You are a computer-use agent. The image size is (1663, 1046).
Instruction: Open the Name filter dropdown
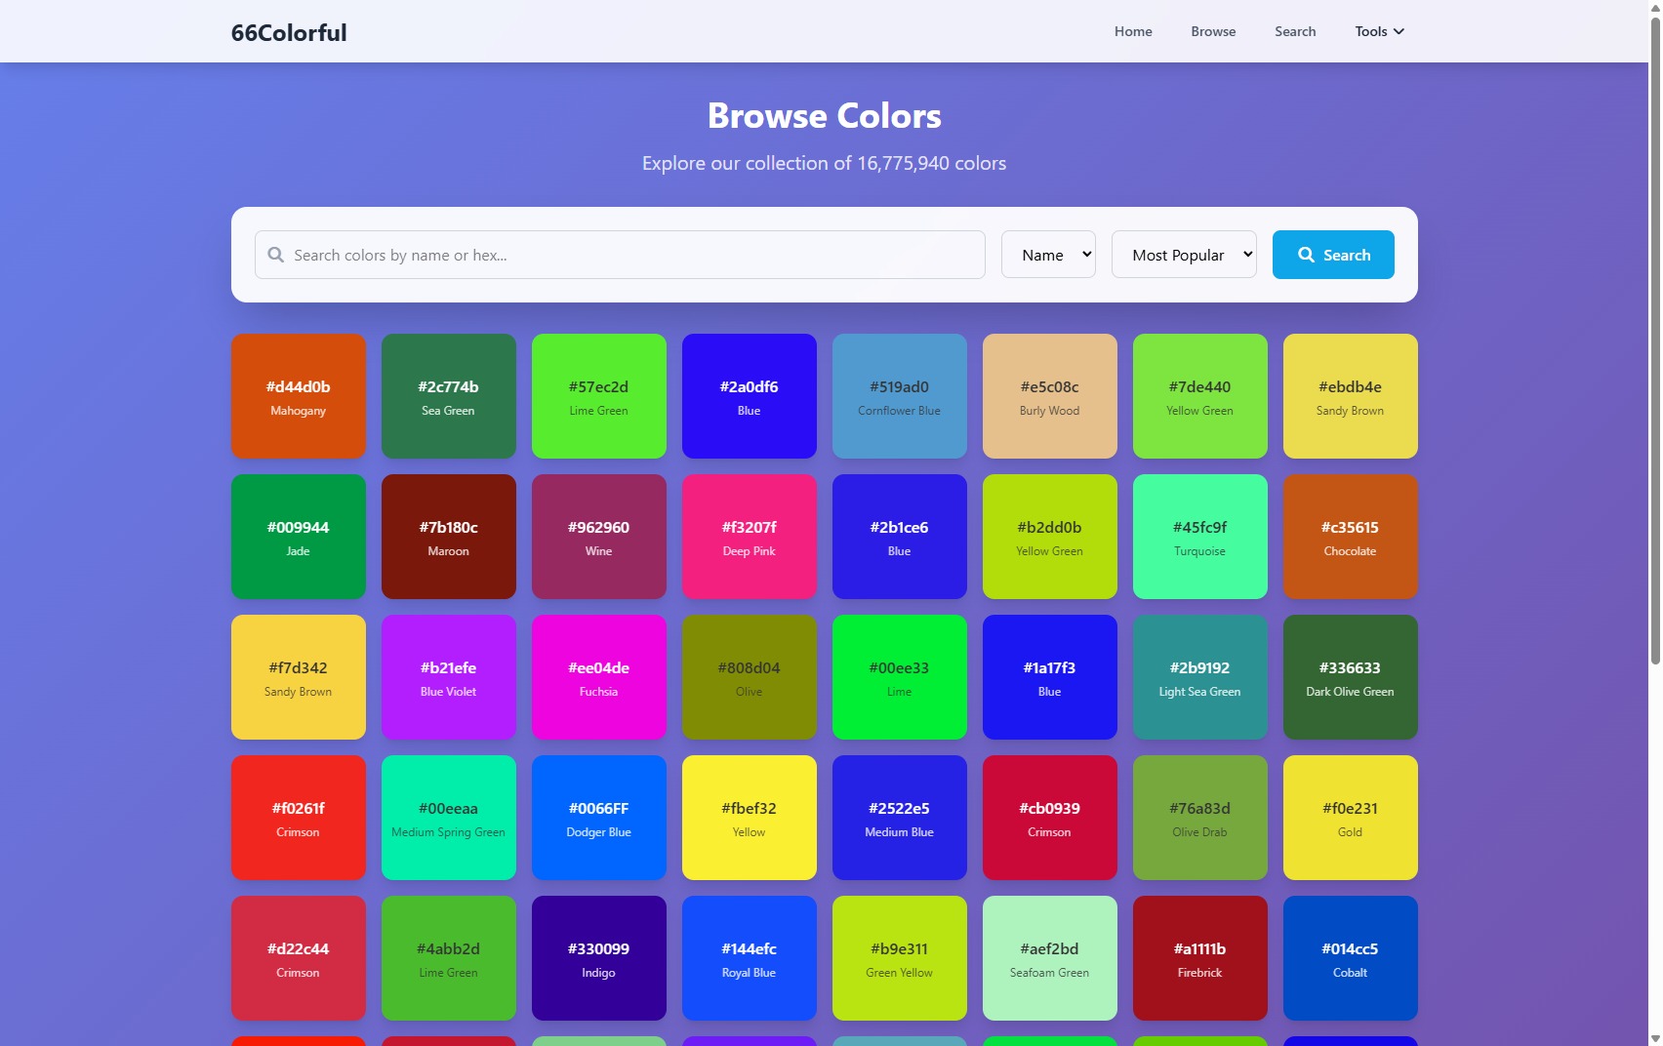1048,255
